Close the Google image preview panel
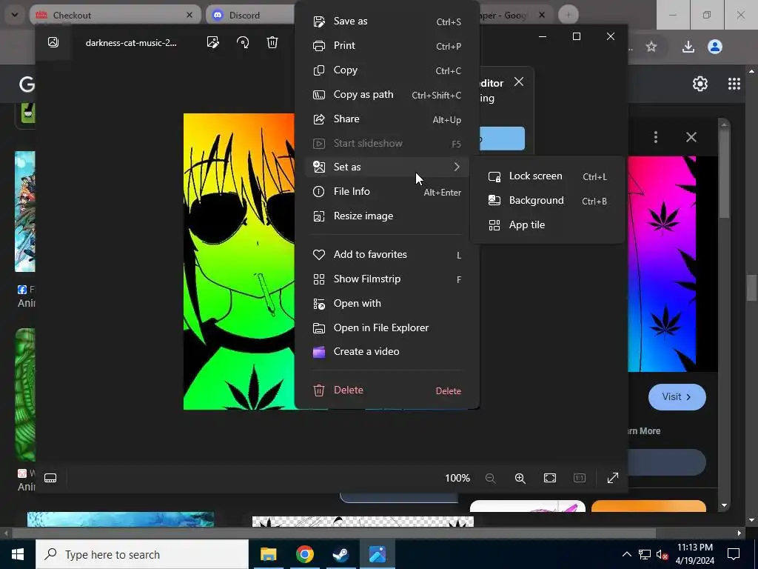 pos(691,137)
